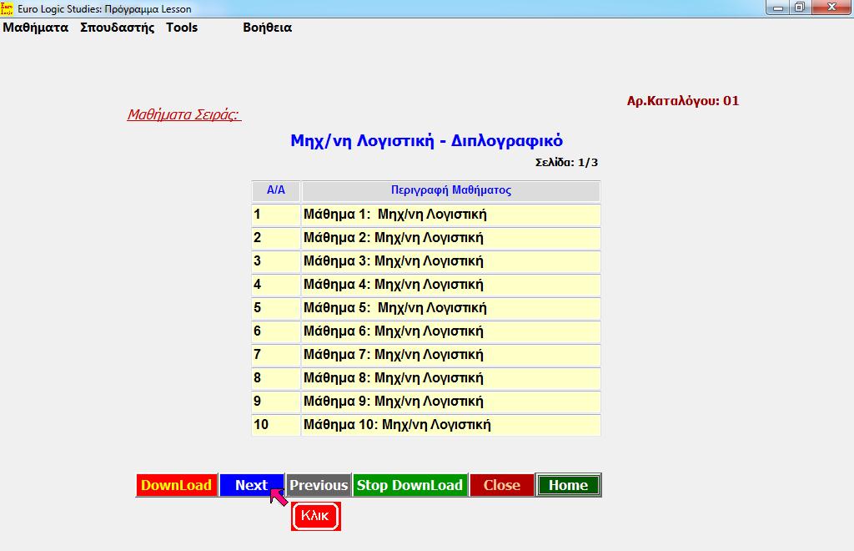Open the Σπουδαστής menu

pyautogui.click(x=118, y=28)
